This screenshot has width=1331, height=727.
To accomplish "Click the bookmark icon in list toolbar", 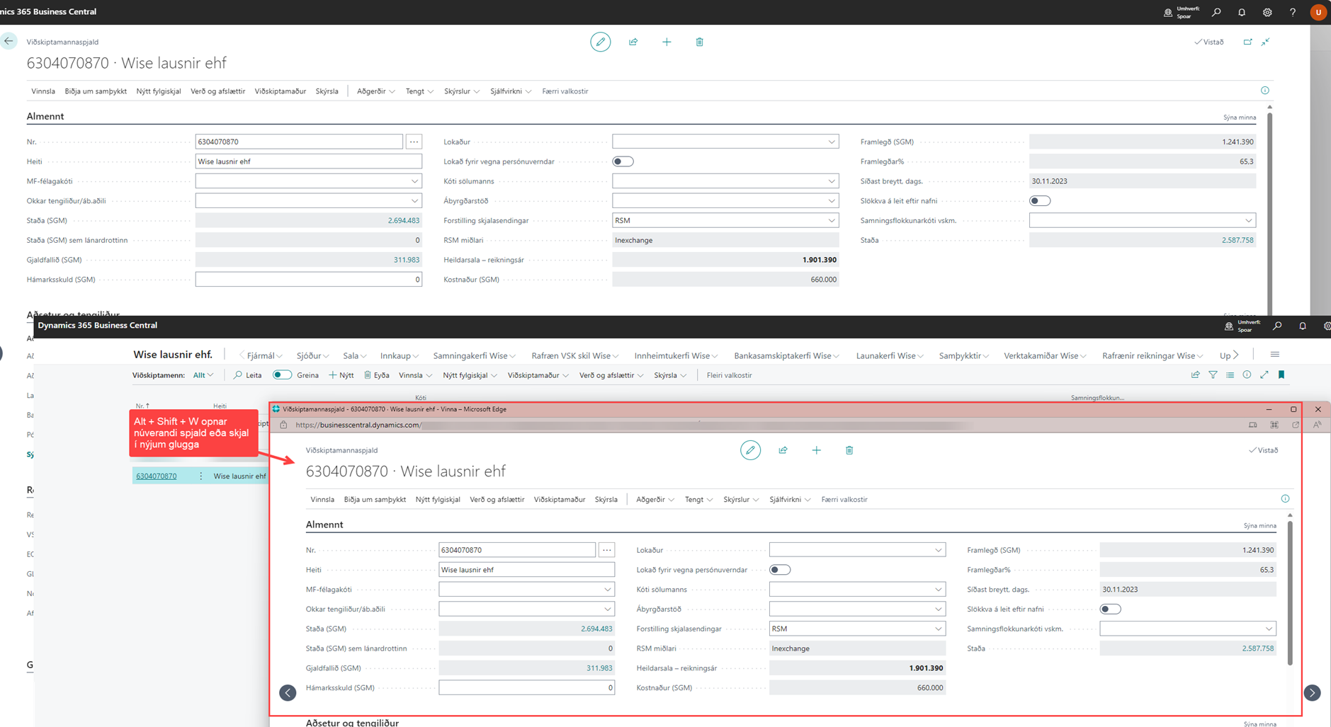I will [x=1281, y=375].
